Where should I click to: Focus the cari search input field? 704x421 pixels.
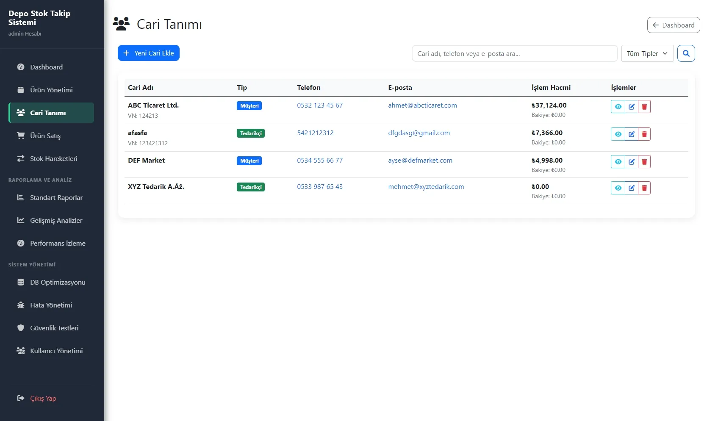tap(514, 53)
